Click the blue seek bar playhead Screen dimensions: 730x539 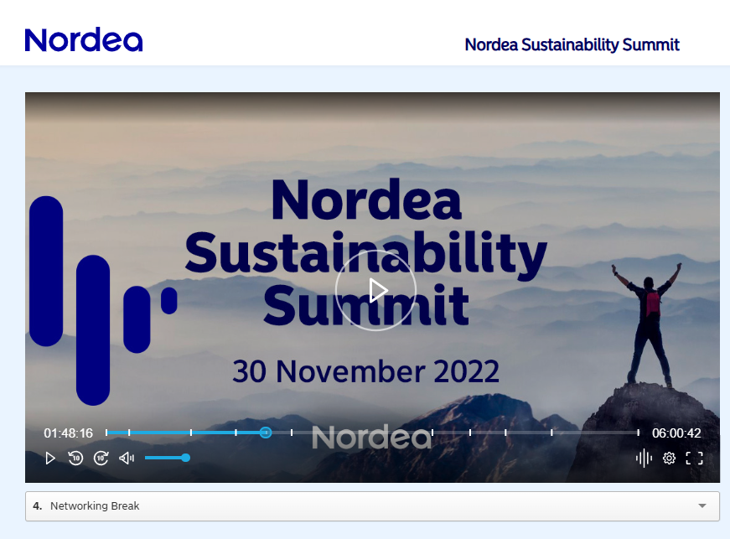click(x=266, y=433)
